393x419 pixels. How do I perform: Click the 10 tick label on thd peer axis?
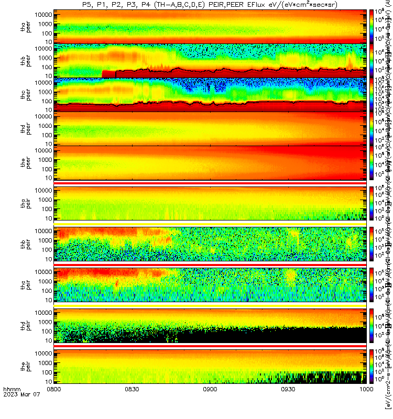pos(49,144)
